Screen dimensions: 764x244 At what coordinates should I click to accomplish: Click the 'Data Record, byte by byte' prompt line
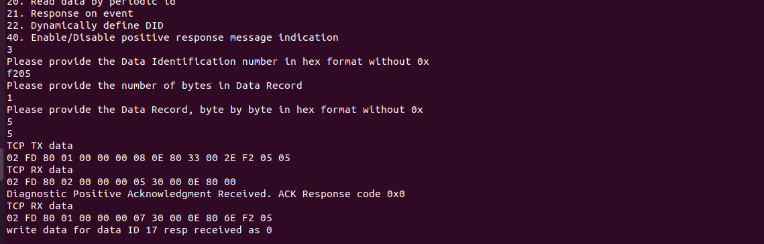(x=215, y=110)
